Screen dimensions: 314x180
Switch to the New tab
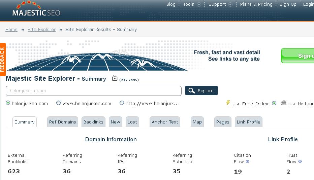(116, 122)
